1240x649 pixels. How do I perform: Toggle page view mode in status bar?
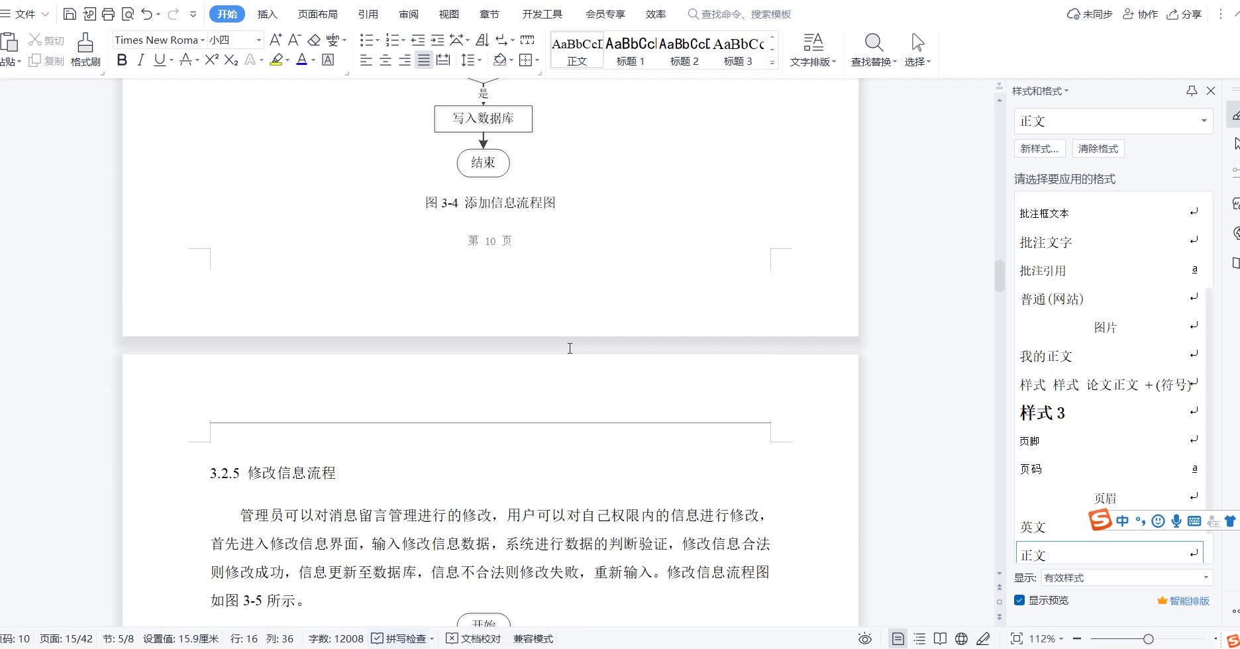pyautogui.click(x=898, y=639)
